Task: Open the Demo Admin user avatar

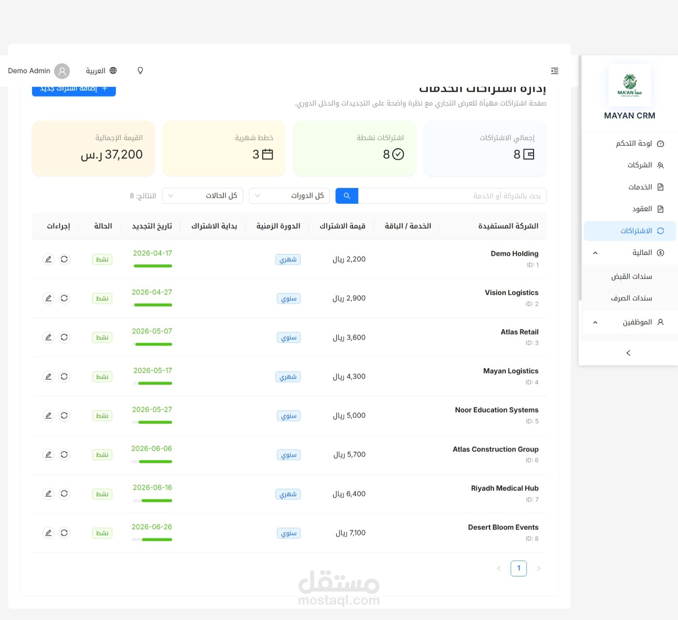Action: click(x=62, y=71)
